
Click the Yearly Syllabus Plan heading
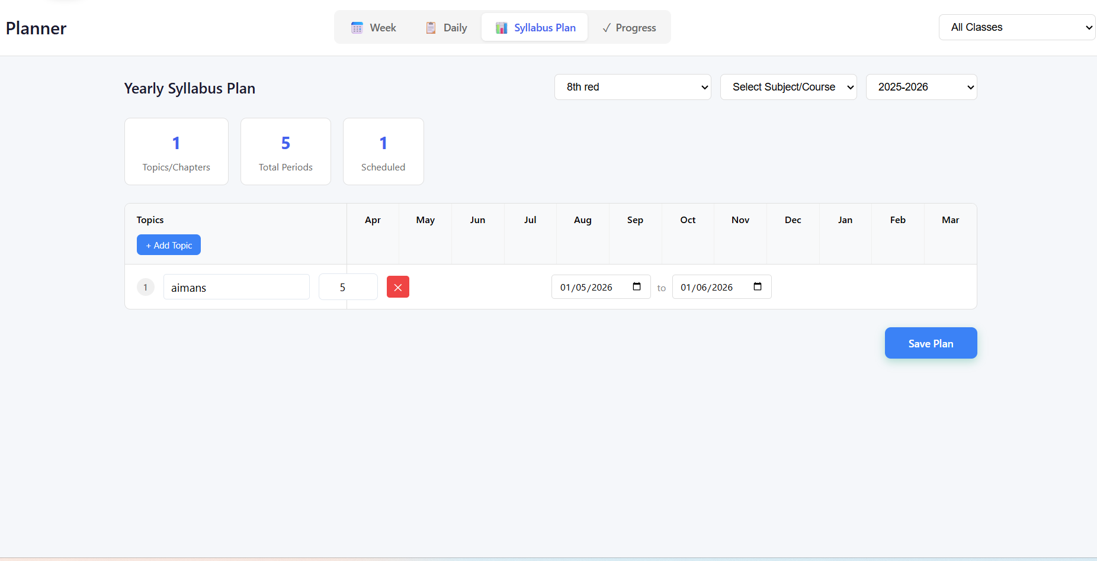[190, 88]
